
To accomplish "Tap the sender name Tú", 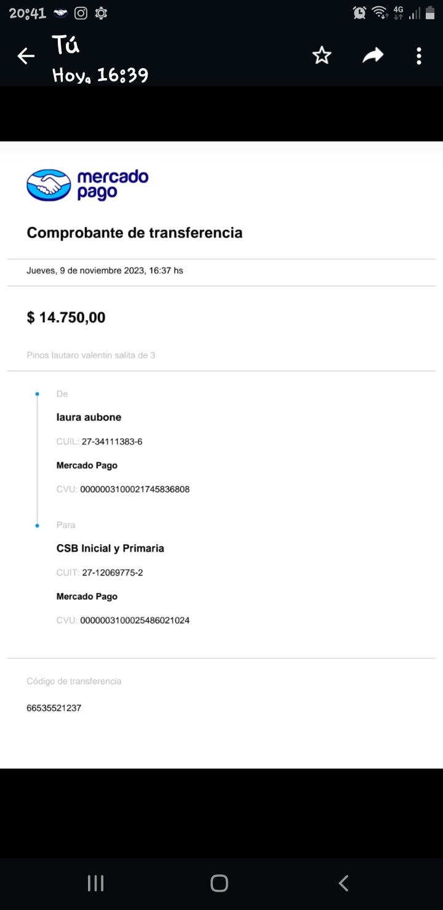I will coord(66,45).
